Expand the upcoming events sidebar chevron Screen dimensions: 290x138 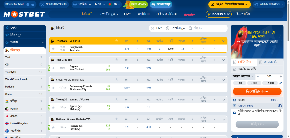click(43, 42)
